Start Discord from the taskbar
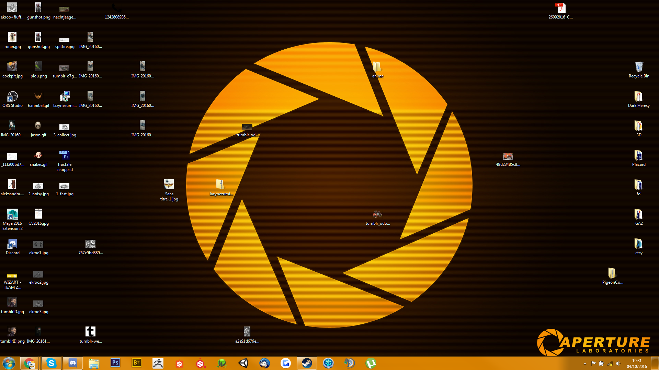Viewport: 659px width, 370px height. click(72, 363)
